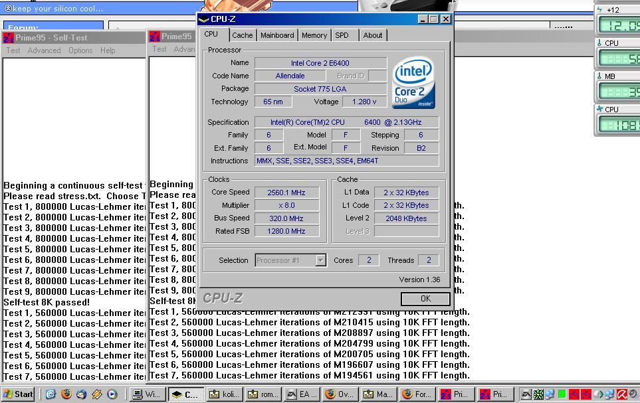Switch to CPU-Z taskbar button
640x403 pixels.
[186, 394]
